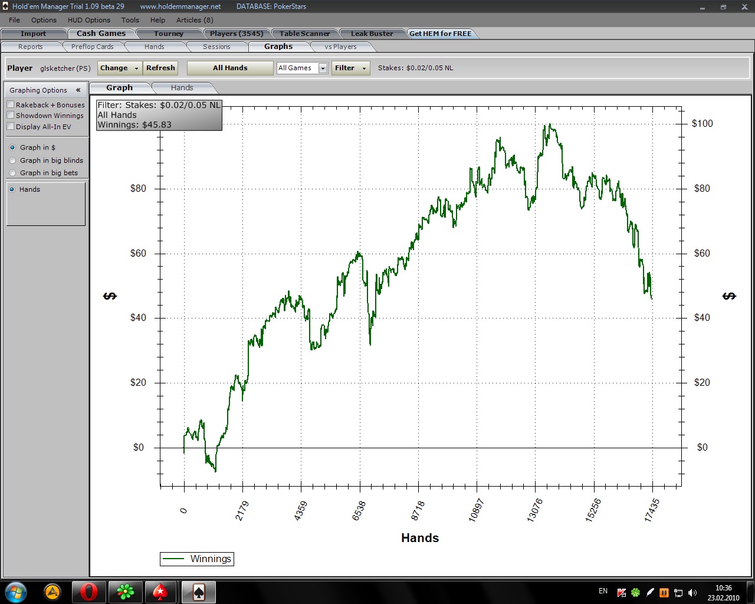Viewport: 755px width, 604px height.
Task: Click the green Winnings legend line
Action: [173, 559]
